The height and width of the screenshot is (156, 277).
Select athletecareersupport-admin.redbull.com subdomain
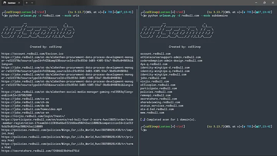click(170, 57)
